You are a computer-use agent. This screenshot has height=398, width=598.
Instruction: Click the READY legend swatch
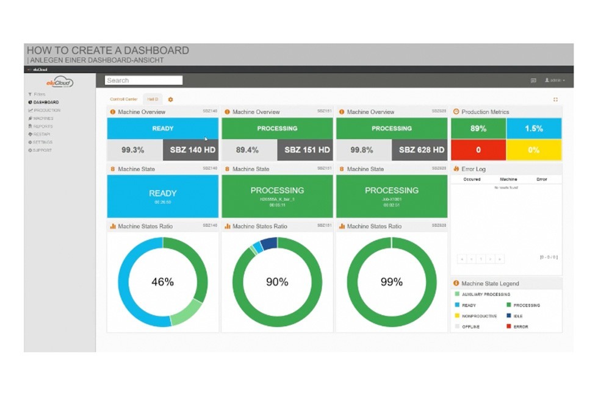[457, 305]
